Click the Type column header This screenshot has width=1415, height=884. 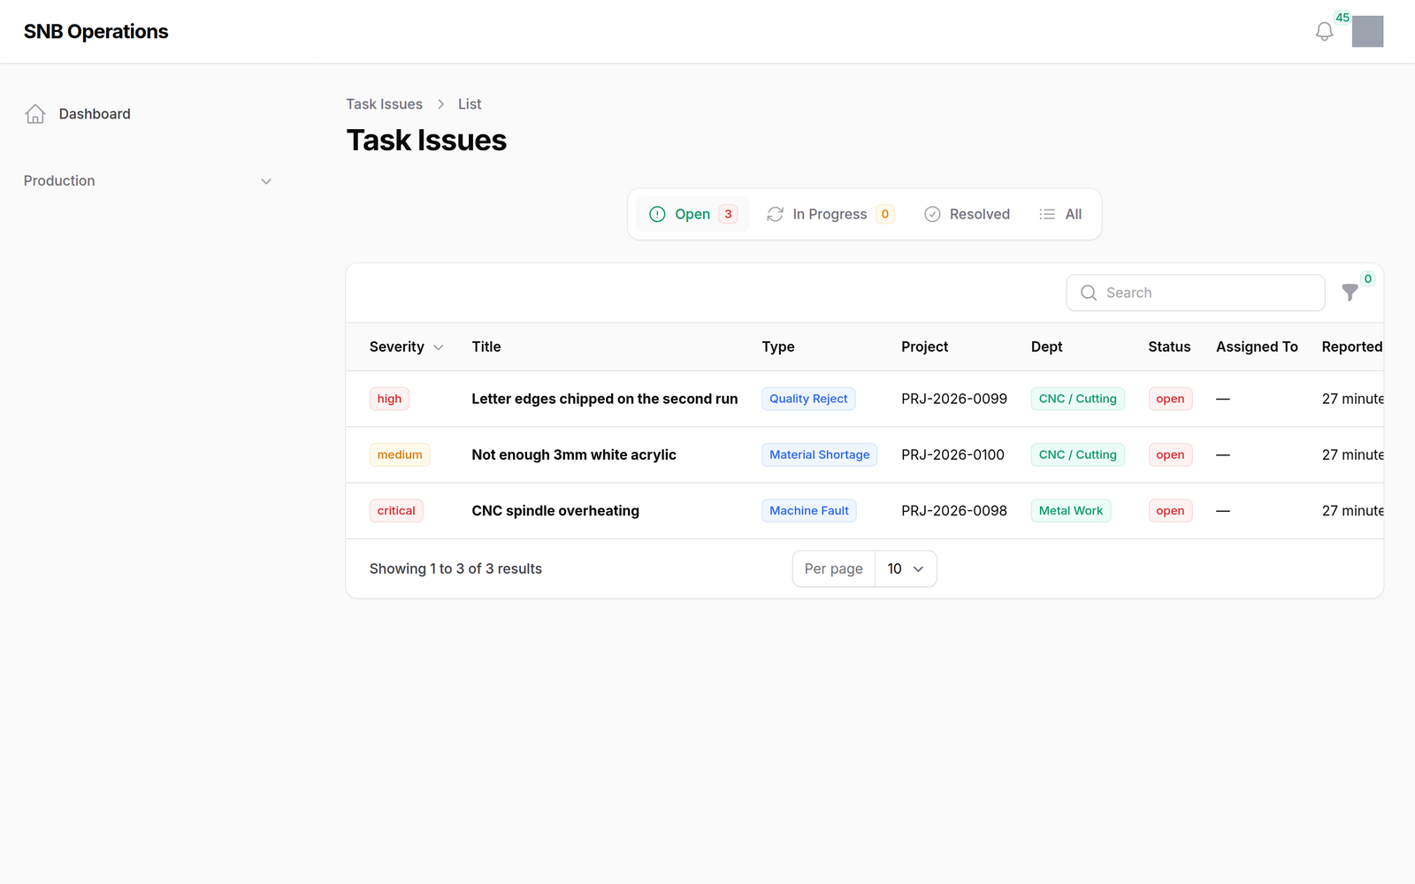[778, 347]
